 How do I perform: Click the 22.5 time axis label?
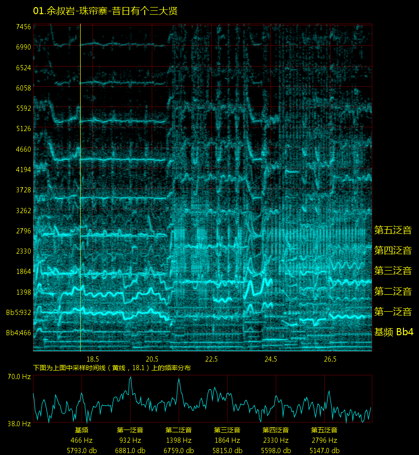tap(211, 359)
